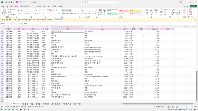Switch to the 환율 sheet tab

pos(32,104)
